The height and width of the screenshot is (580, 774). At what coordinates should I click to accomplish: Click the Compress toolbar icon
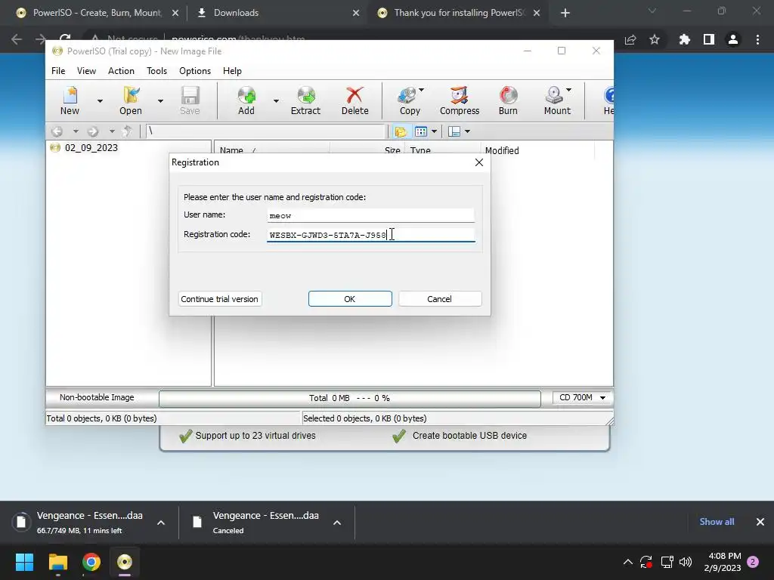tap(460, 101)
